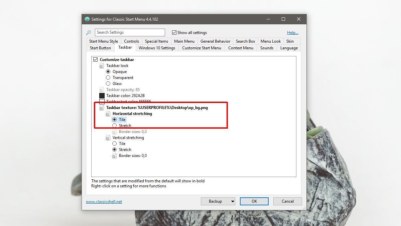401x226 pixels.
Task: Click the setting icon beside Taskbar texture
Action: [101, 107]
